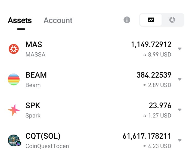This screenshot has height=159, width=192.
Task: Switch to the Account tab
Action: coord(58,20)
